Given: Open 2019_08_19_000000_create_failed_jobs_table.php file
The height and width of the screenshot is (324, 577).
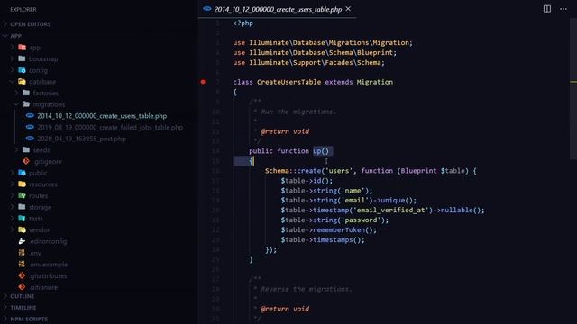Looking at the screenshot, I should (110, 127).
